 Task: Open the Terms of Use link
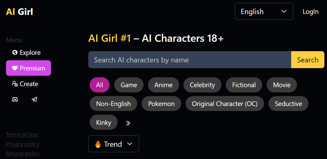coord(22,134)
